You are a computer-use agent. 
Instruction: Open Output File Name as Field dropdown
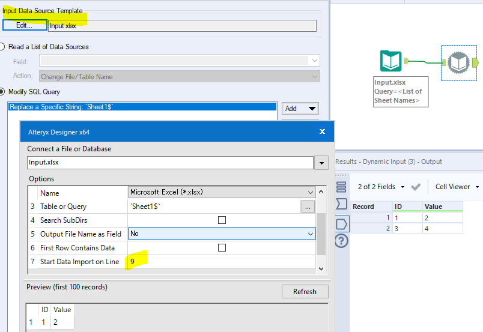(x=222, y=234)
